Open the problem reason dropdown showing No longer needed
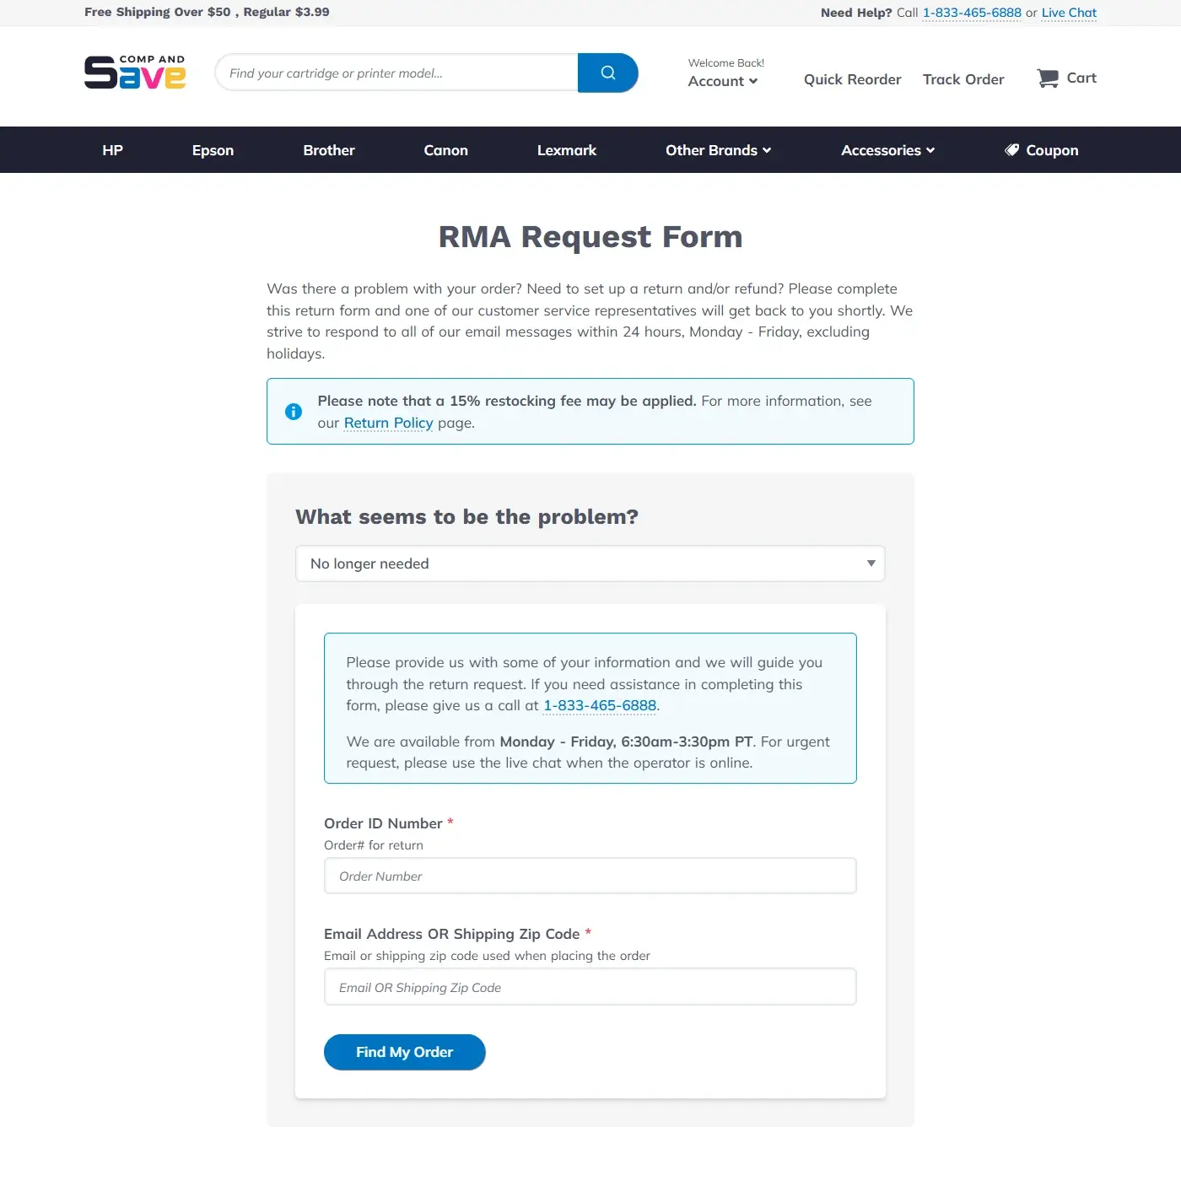The image size is (1181, 1181). [x=590, y=563]
